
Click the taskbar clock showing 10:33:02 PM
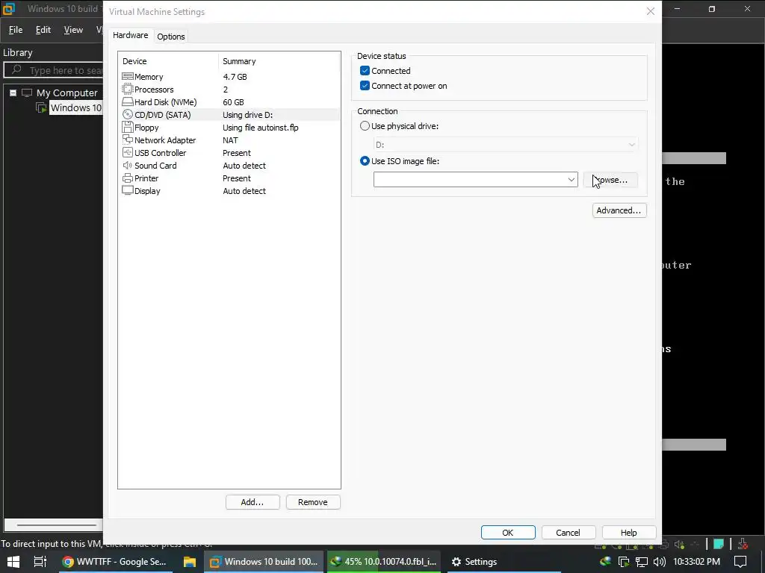pos(696,561)
